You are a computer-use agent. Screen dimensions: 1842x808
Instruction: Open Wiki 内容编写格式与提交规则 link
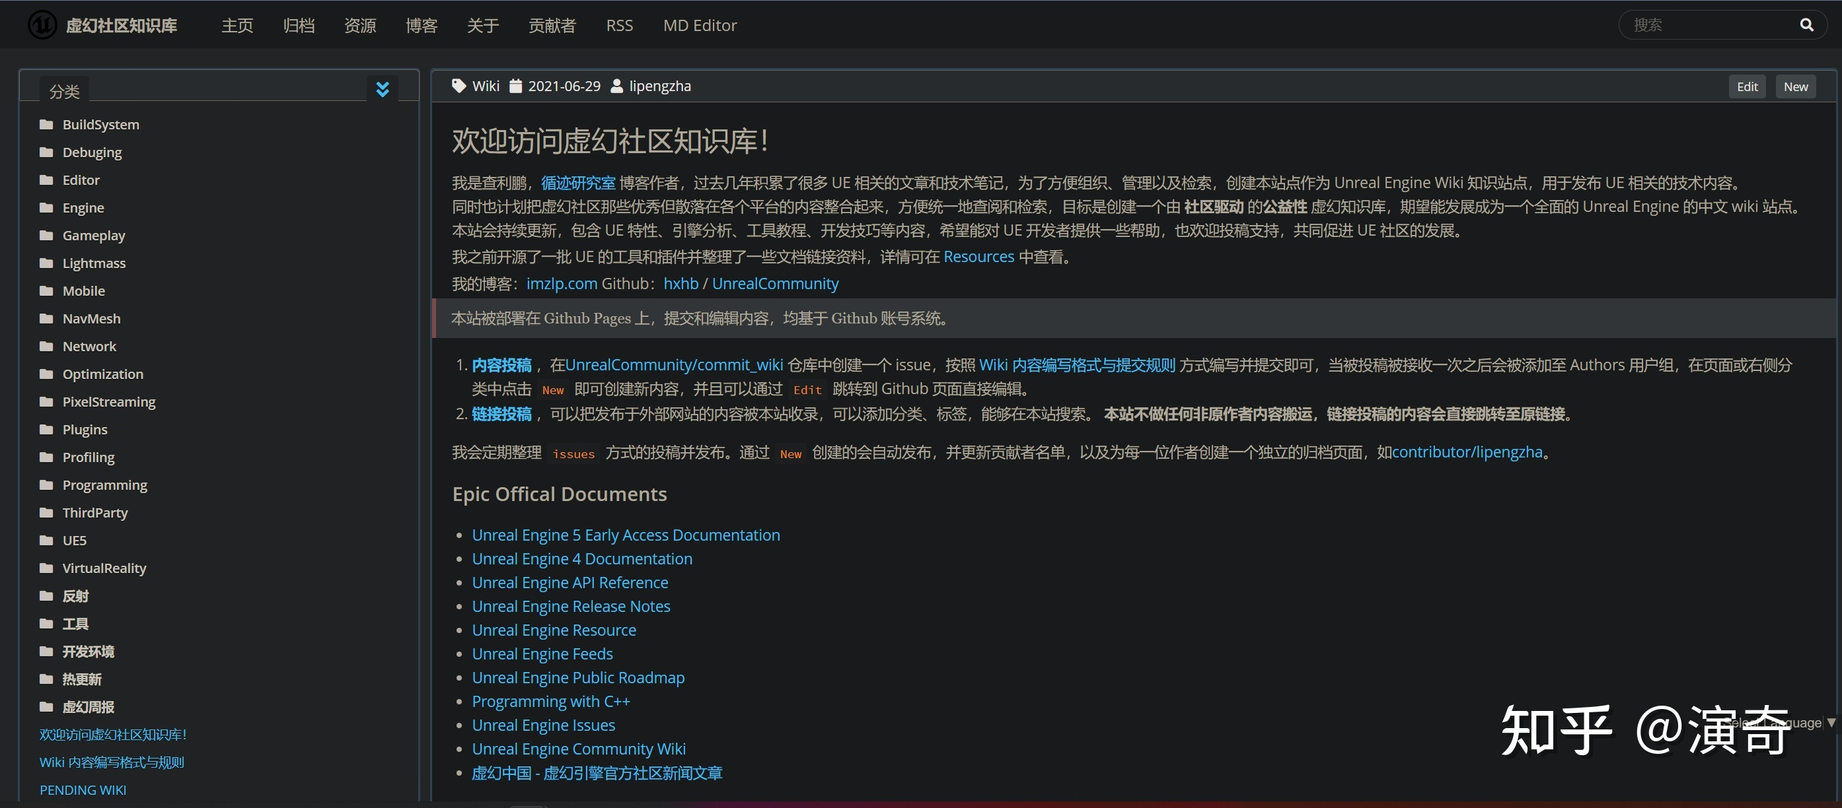1077,365
